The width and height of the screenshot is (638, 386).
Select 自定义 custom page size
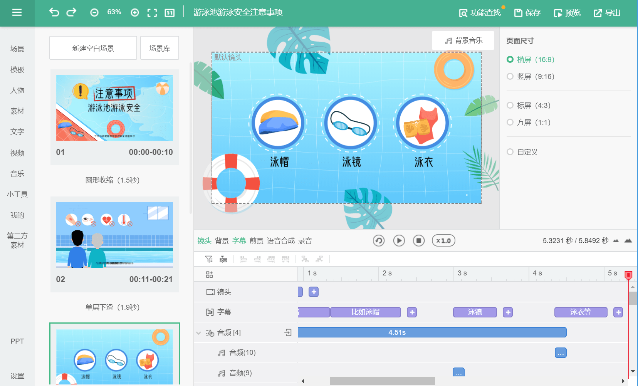(509, 152)
